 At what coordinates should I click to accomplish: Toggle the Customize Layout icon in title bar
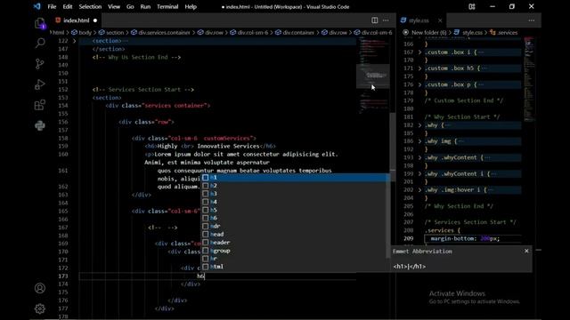click(x=472, y=6)
